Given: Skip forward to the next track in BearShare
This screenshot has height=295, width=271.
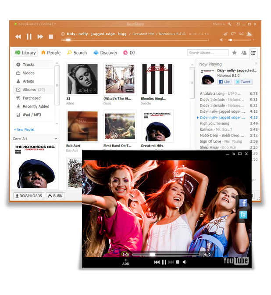Looking at the screenshot, I should 40,36.
